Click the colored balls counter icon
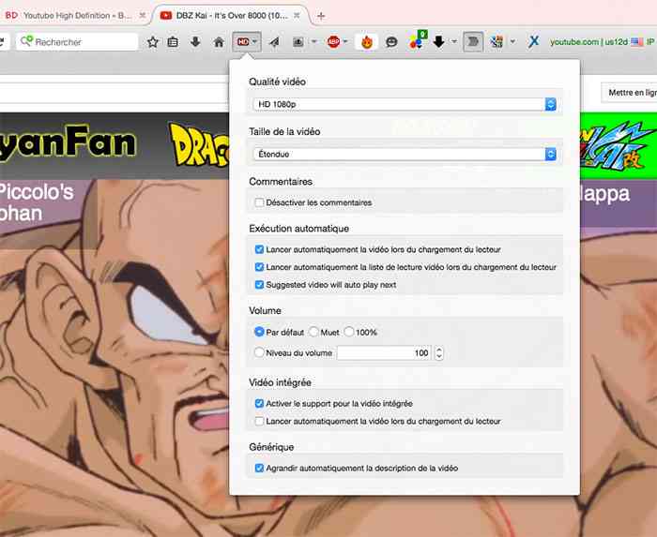This screenshot has height=537, width=657. point(418,40)
